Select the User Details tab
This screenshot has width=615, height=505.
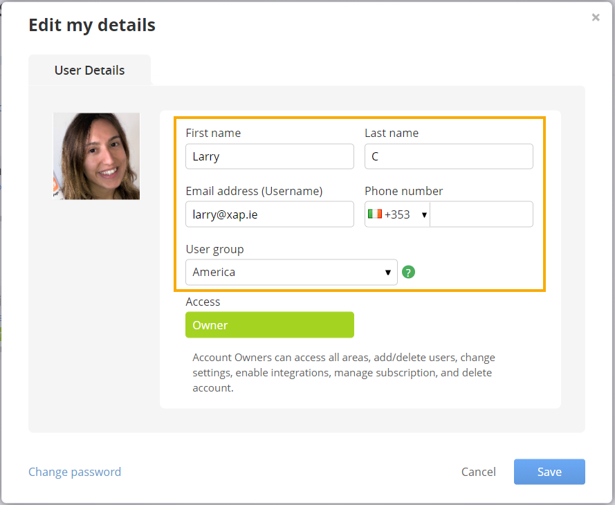click(x=89, y=70)
